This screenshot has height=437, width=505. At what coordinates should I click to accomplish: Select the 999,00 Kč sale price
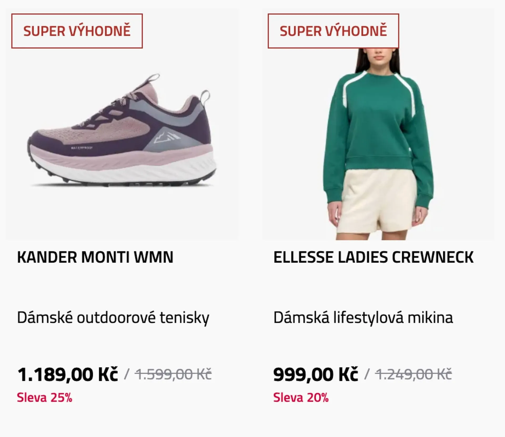click(x=316, y=374)
